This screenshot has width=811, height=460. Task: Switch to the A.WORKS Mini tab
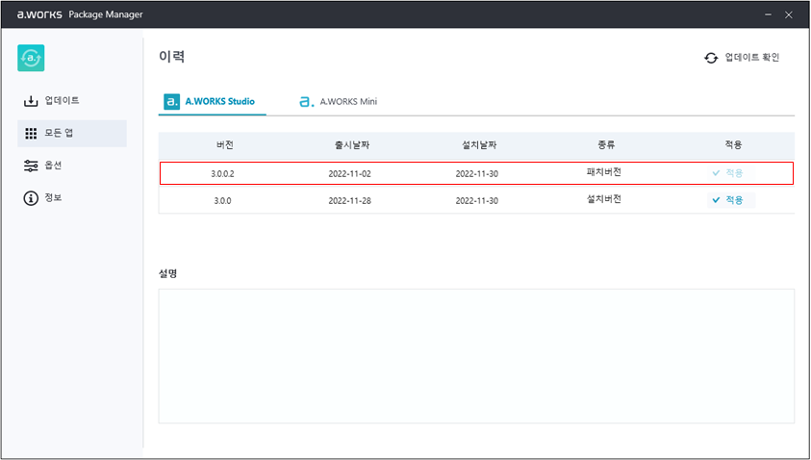tap(339, 102)
